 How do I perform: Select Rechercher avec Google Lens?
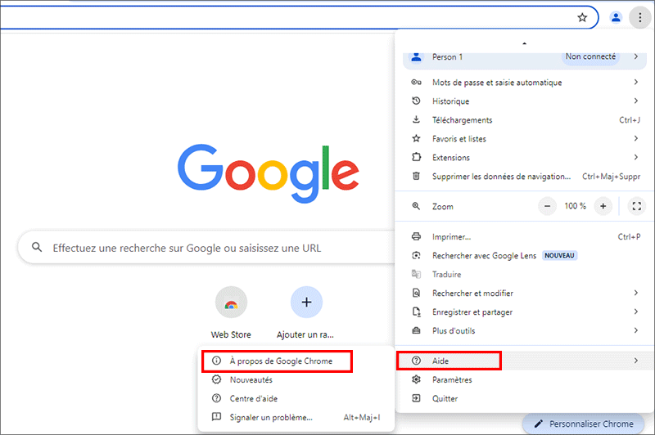tap(524, 255)
